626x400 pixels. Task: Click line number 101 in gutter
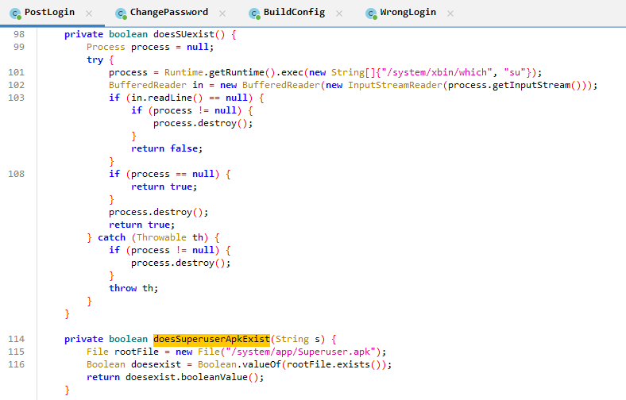(x=17, y=72)
